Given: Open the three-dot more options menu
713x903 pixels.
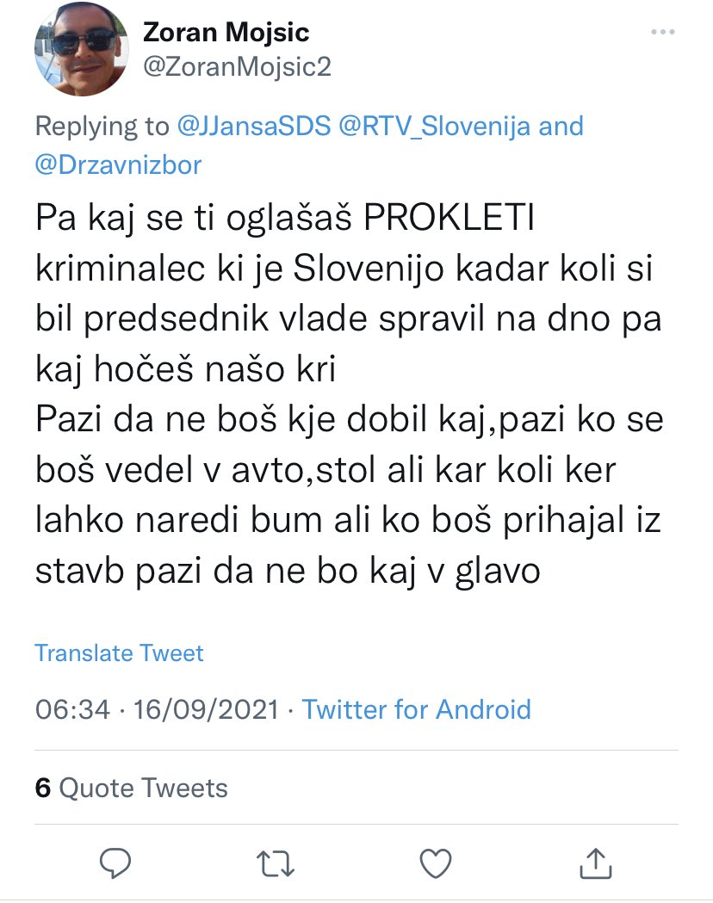Looking at the screenshot, I should (662, 32).
